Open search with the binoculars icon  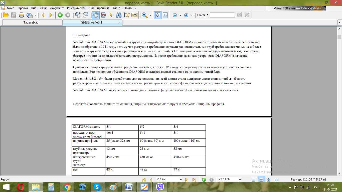coord(119,15)
